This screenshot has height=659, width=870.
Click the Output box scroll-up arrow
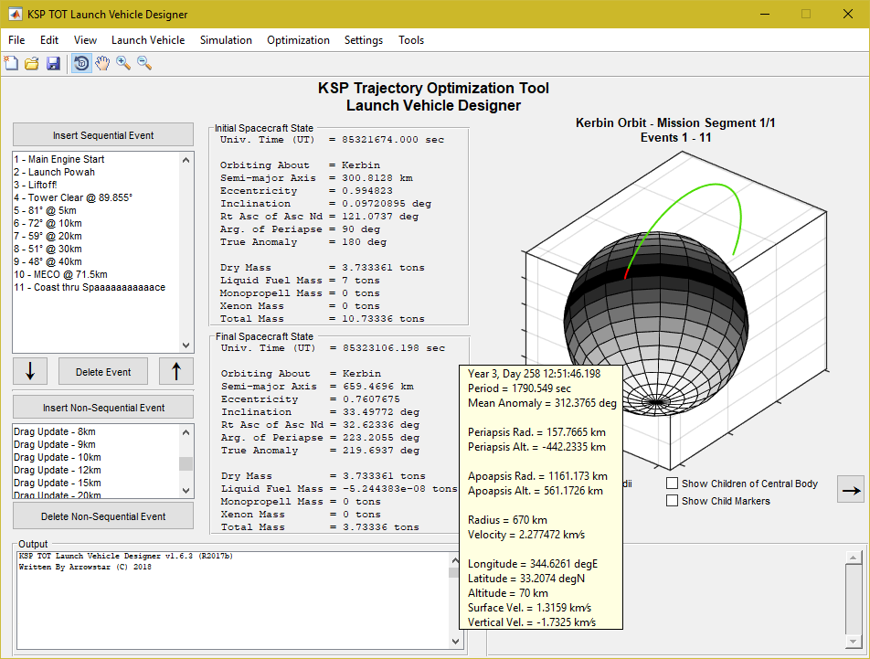455,560
